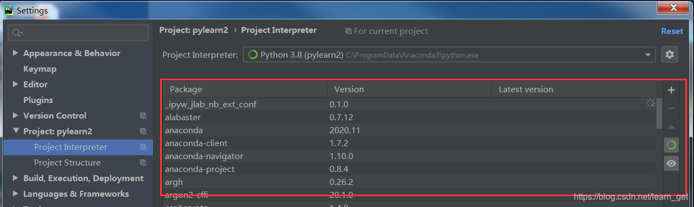The image size is (694, 207).
Task: Select the anaconda-project package row
Action: (409, 169)
